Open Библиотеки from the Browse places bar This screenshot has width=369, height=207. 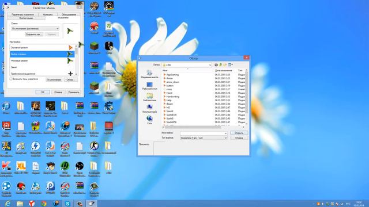coord(149,97)
